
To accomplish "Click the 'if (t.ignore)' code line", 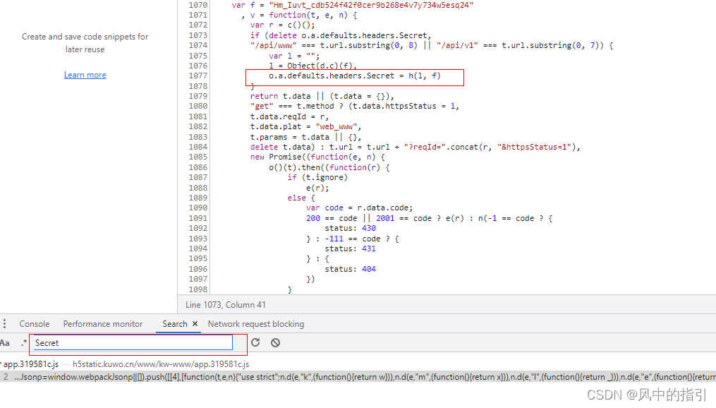I will coord(317,177).
